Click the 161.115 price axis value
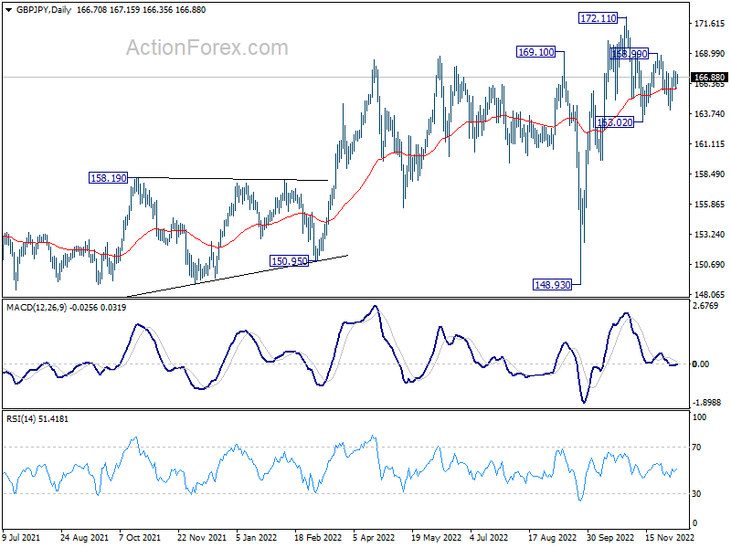The height and width of the screenshot is (548, 731). tap(710, 144)
